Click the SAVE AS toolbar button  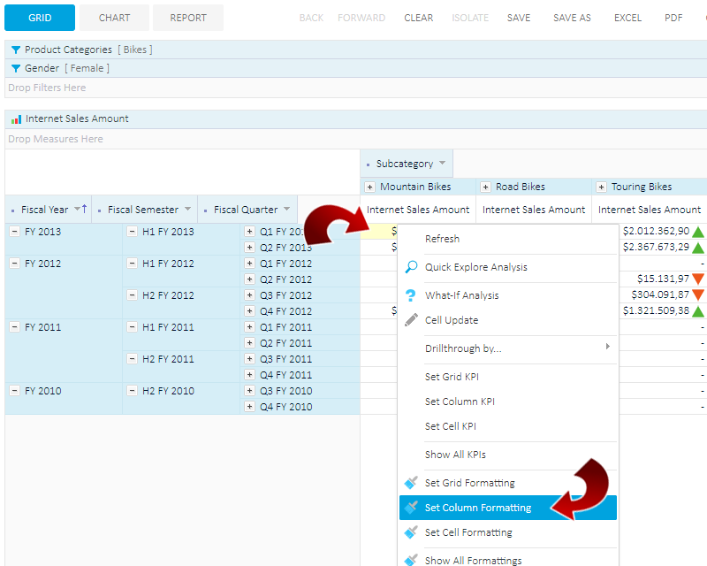(x=572, y=18)
